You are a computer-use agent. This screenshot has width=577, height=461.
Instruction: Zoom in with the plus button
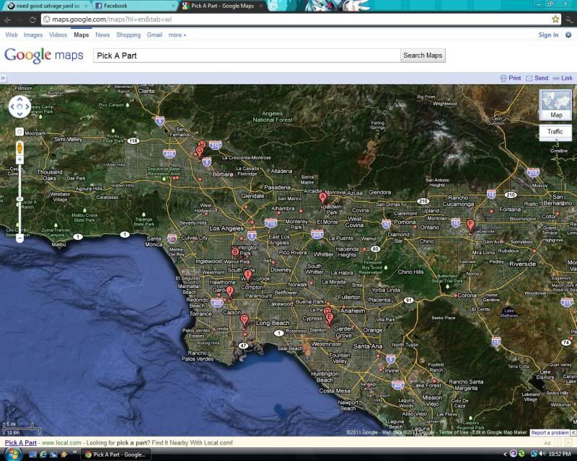(x=19, y=159)
